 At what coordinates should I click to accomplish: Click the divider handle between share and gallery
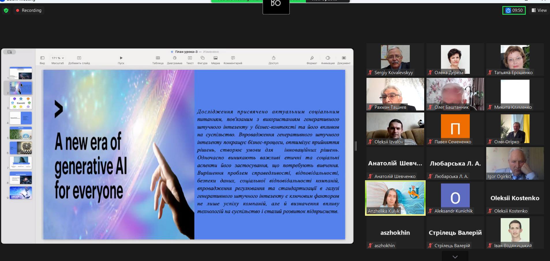(x=356, y=146)
